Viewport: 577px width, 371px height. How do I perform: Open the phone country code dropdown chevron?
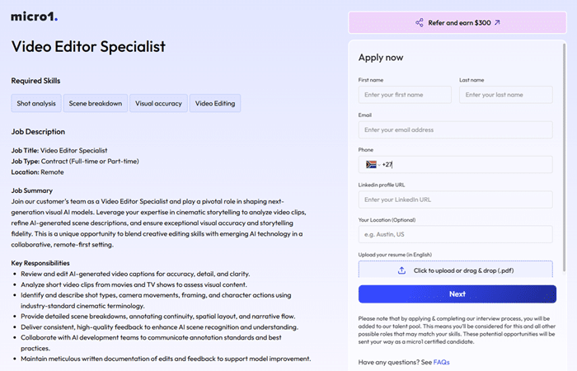tap(378, 165)
